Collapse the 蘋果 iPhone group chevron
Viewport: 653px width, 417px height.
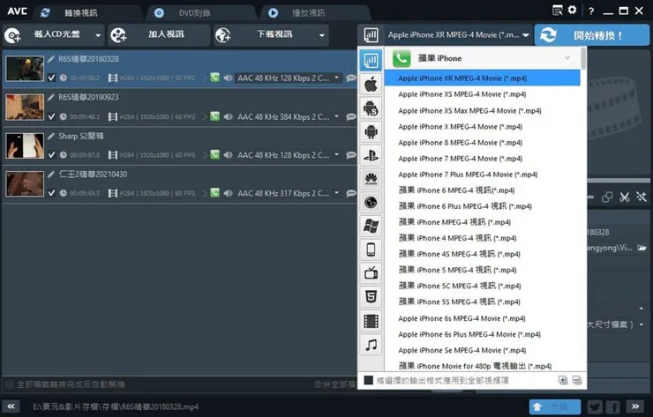point(567,58)
